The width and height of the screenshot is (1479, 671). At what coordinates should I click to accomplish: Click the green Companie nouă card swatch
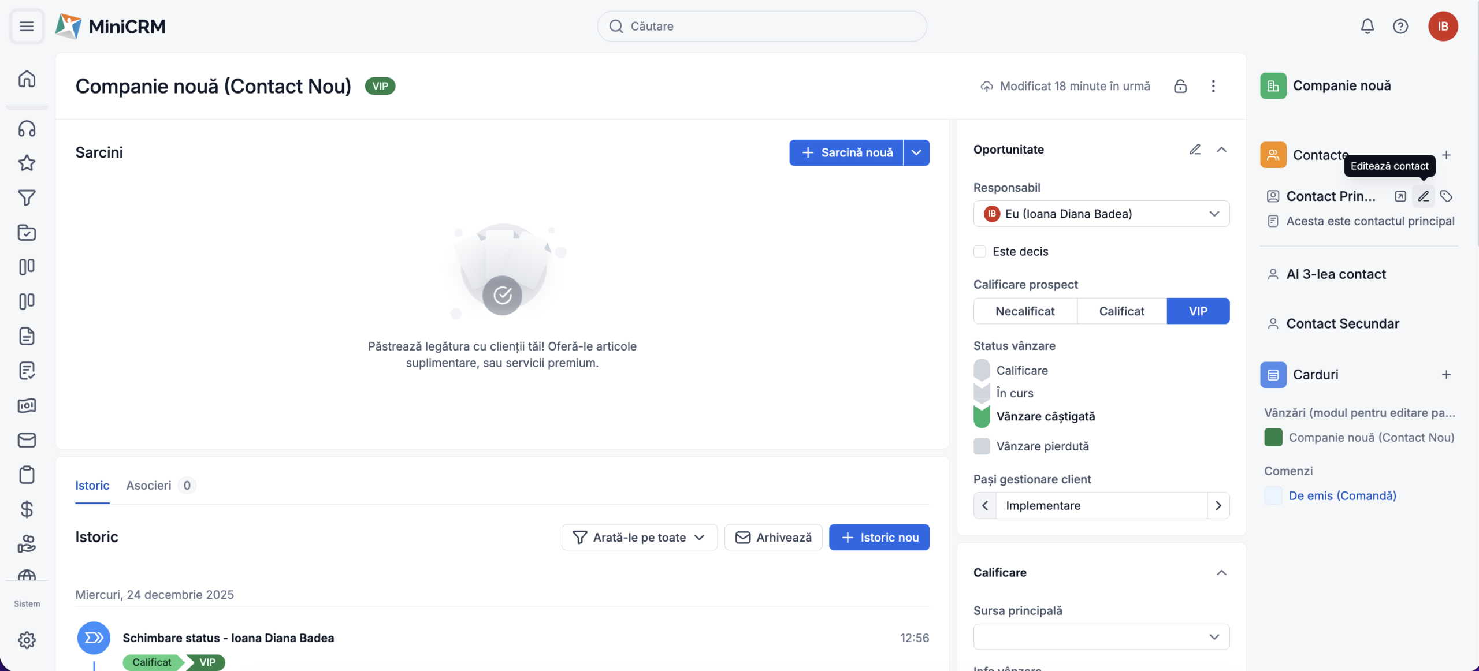click(1273, 437)
